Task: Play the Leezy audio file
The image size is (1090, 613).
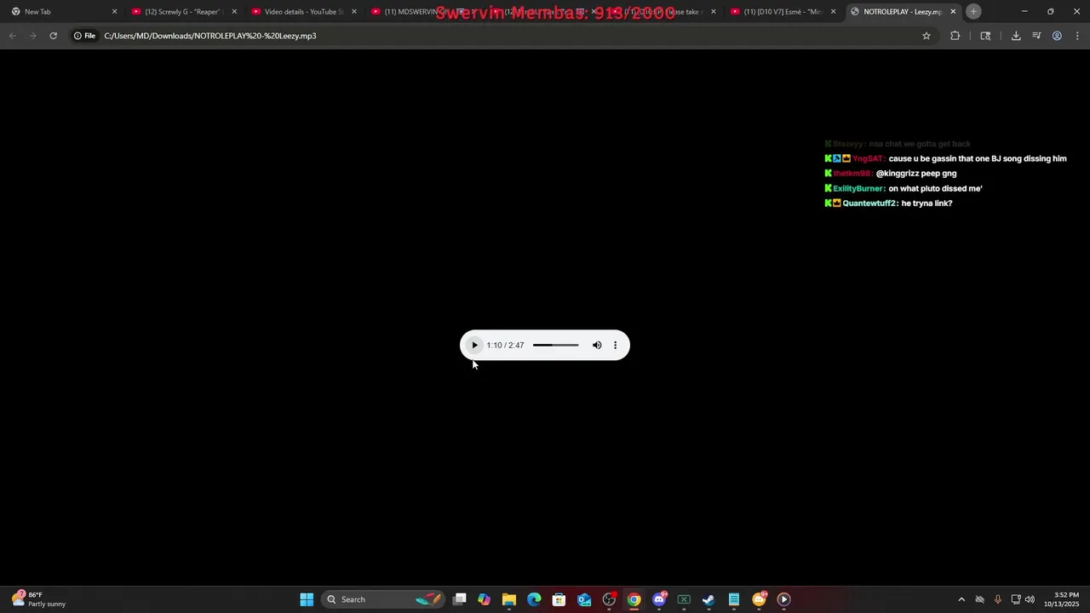Action: 474,345
